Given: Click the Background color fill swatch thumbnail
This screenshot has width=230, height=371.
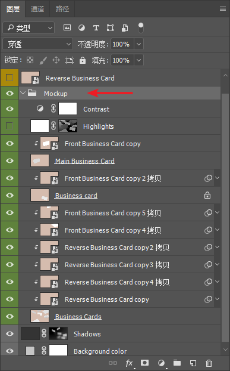Looking at the screenshot, I should (x=30, y=350).
